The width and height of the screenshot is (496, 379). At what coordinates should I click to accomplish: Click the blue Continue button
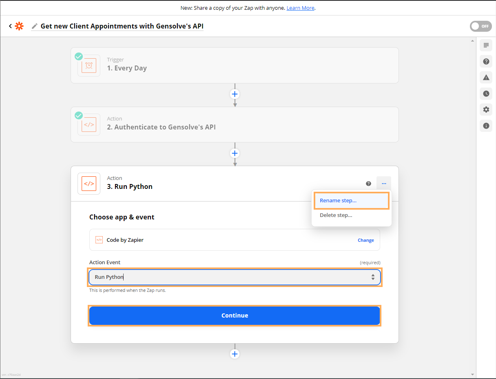235,315
